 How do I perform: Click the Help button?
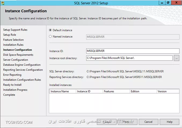click(x=169, y=122)
